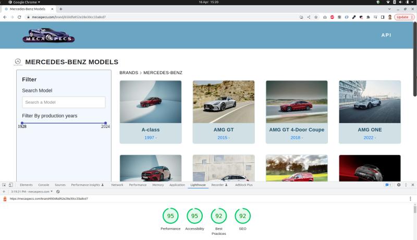The height and width of the screenshot is (240, 417).
Task: Open DevTools customize three-dot menu
Action: tap(406, 185)
